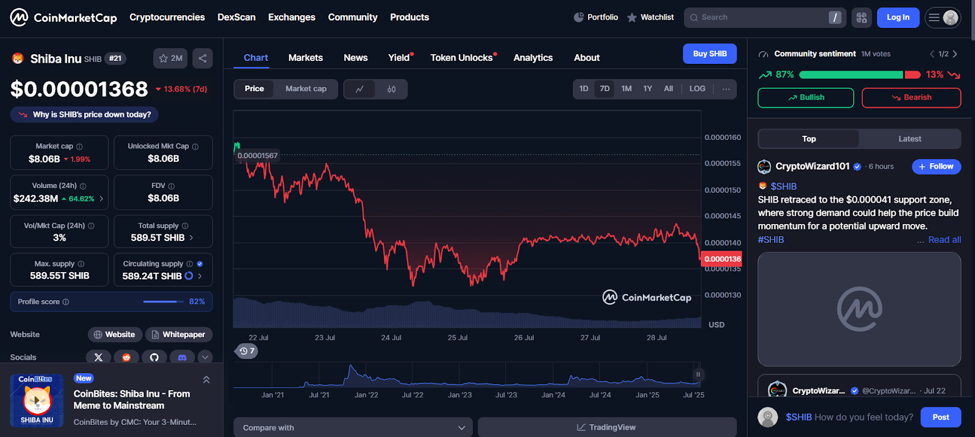Open the Markets tab
The height and width of the screenshot is (437, 975).
click(305, 58)
